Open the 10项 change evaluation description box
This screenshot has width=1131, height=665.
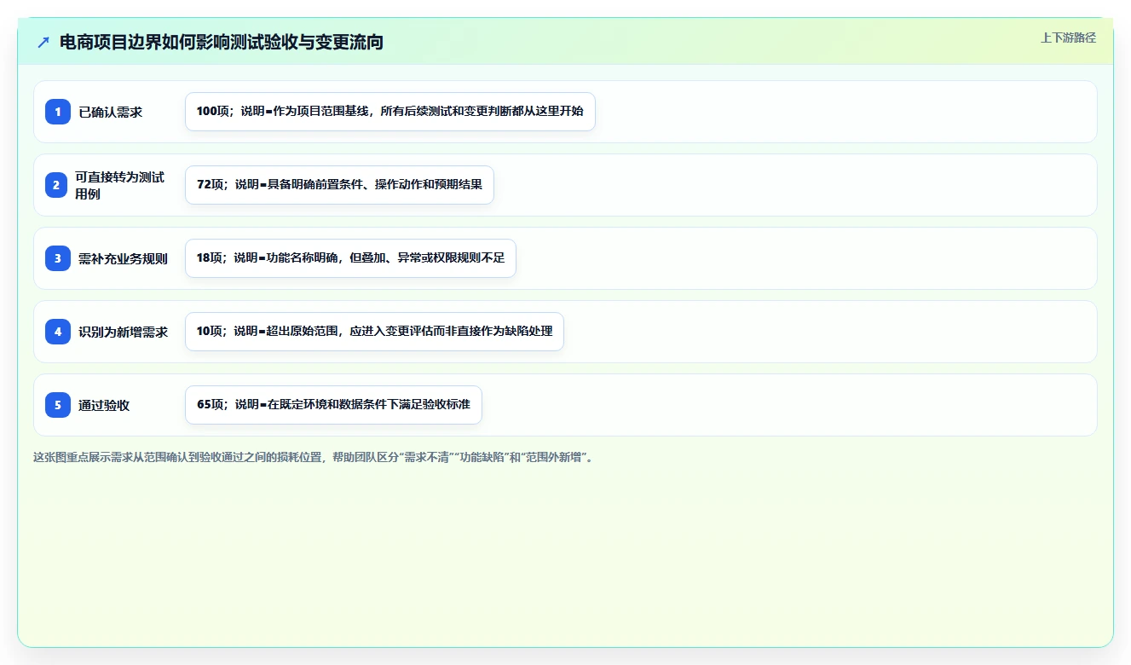374,332
